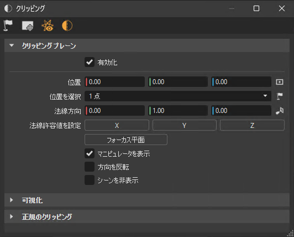This screenshot has width=294, height=237.
Task: Click the white flag icon in toolbar
Action: click(x=8, y=25)
